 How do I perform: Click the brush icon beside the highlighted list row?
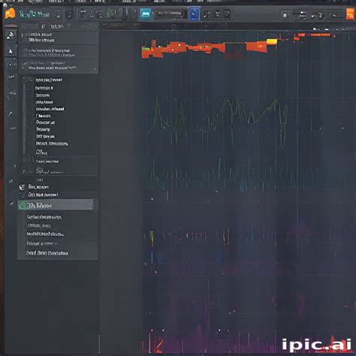pyautogui.click(x=11, y=204)
